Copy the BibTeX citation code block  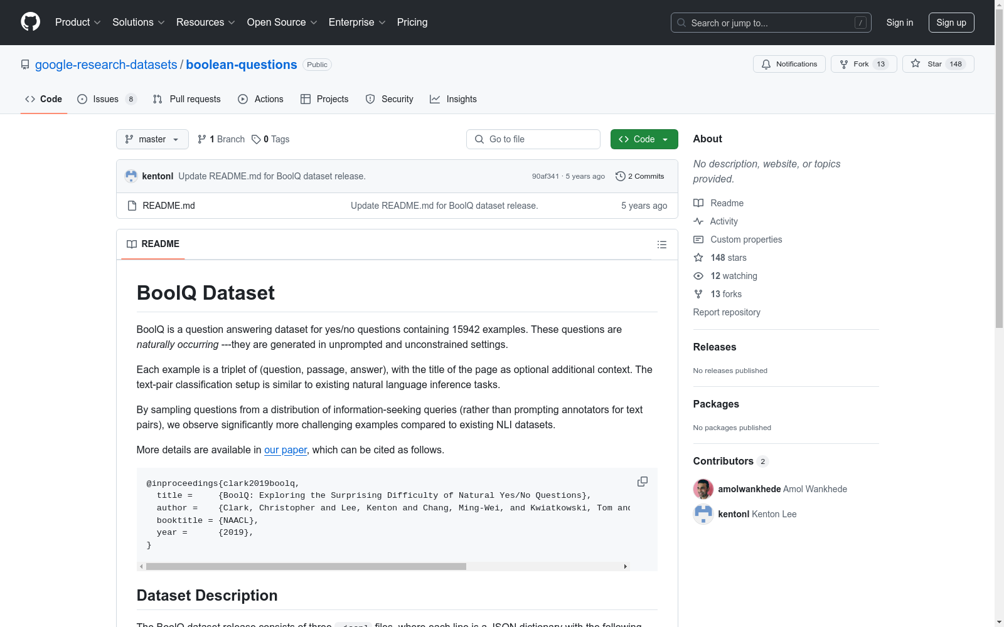643,482
